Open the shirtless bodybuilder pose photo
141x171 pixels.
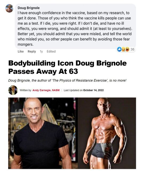click(107, 133)
